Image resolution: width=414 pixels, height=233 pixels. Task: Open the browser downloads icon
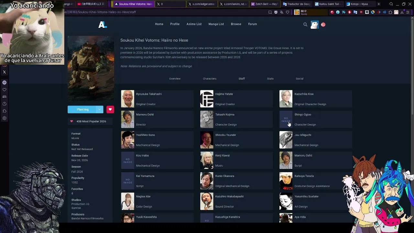coord(402,12)
